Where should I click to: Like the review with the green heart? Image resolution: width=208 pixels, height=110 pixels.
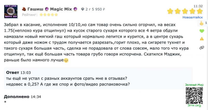pos(201,31)
